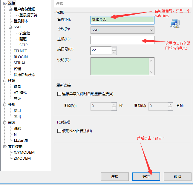Select SERIAL tree item
The image size is (193, 185).
click(20, 63)
